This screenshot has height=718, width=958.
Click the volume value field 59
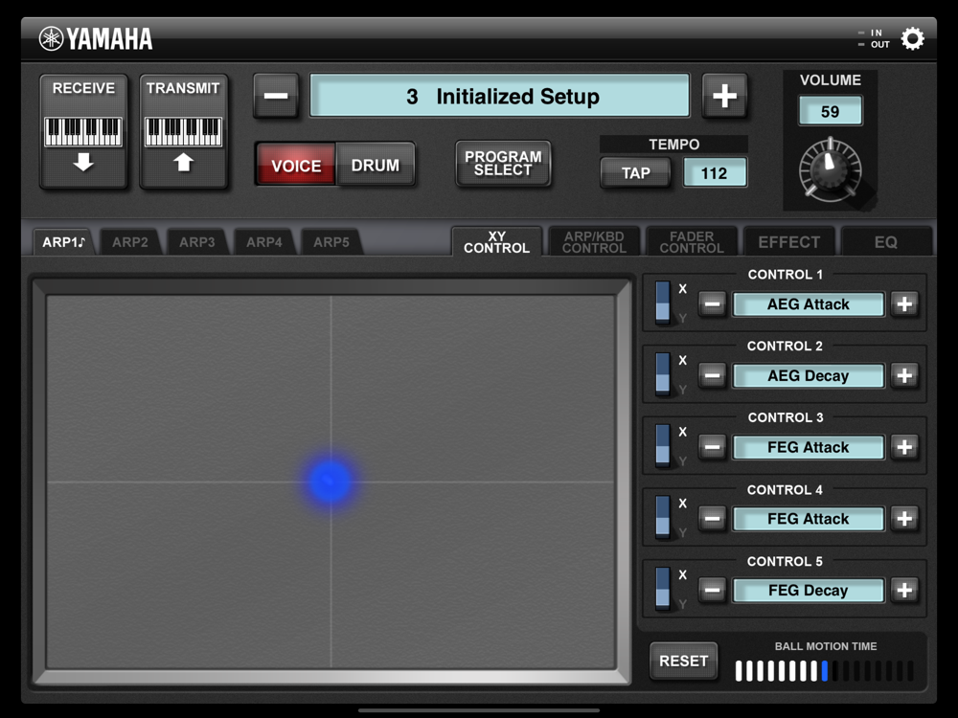pyautogui.click(x=831, y=112)
